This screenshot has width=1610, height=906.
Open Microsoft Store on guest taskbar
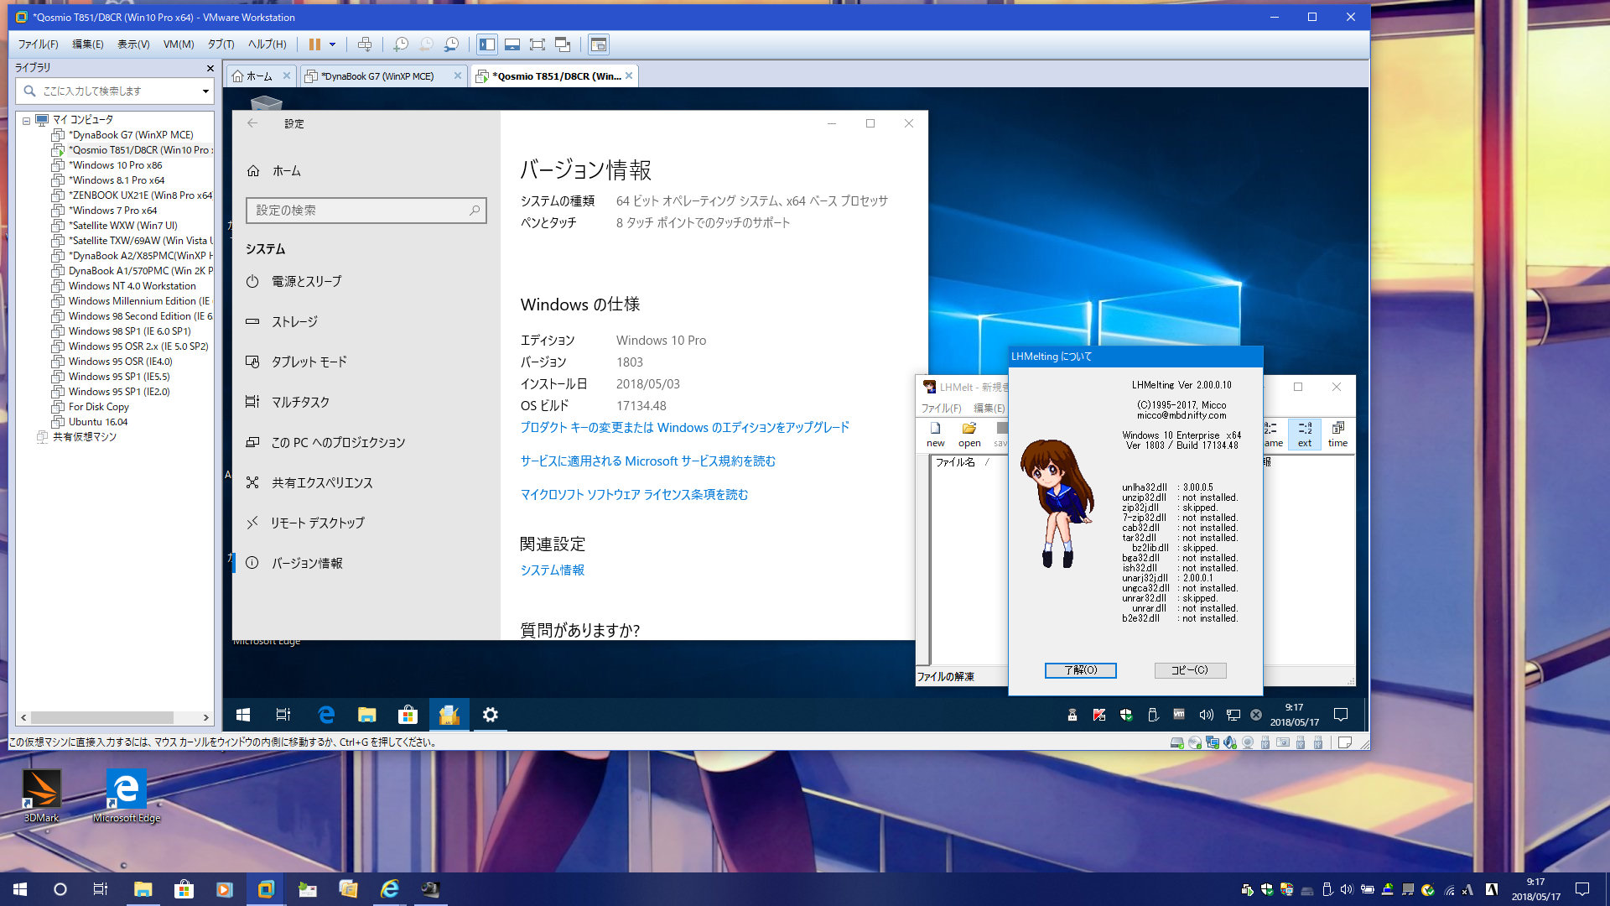408,715
